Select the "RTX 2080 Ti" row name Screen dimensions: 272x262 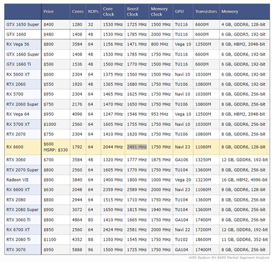[18, 240]
